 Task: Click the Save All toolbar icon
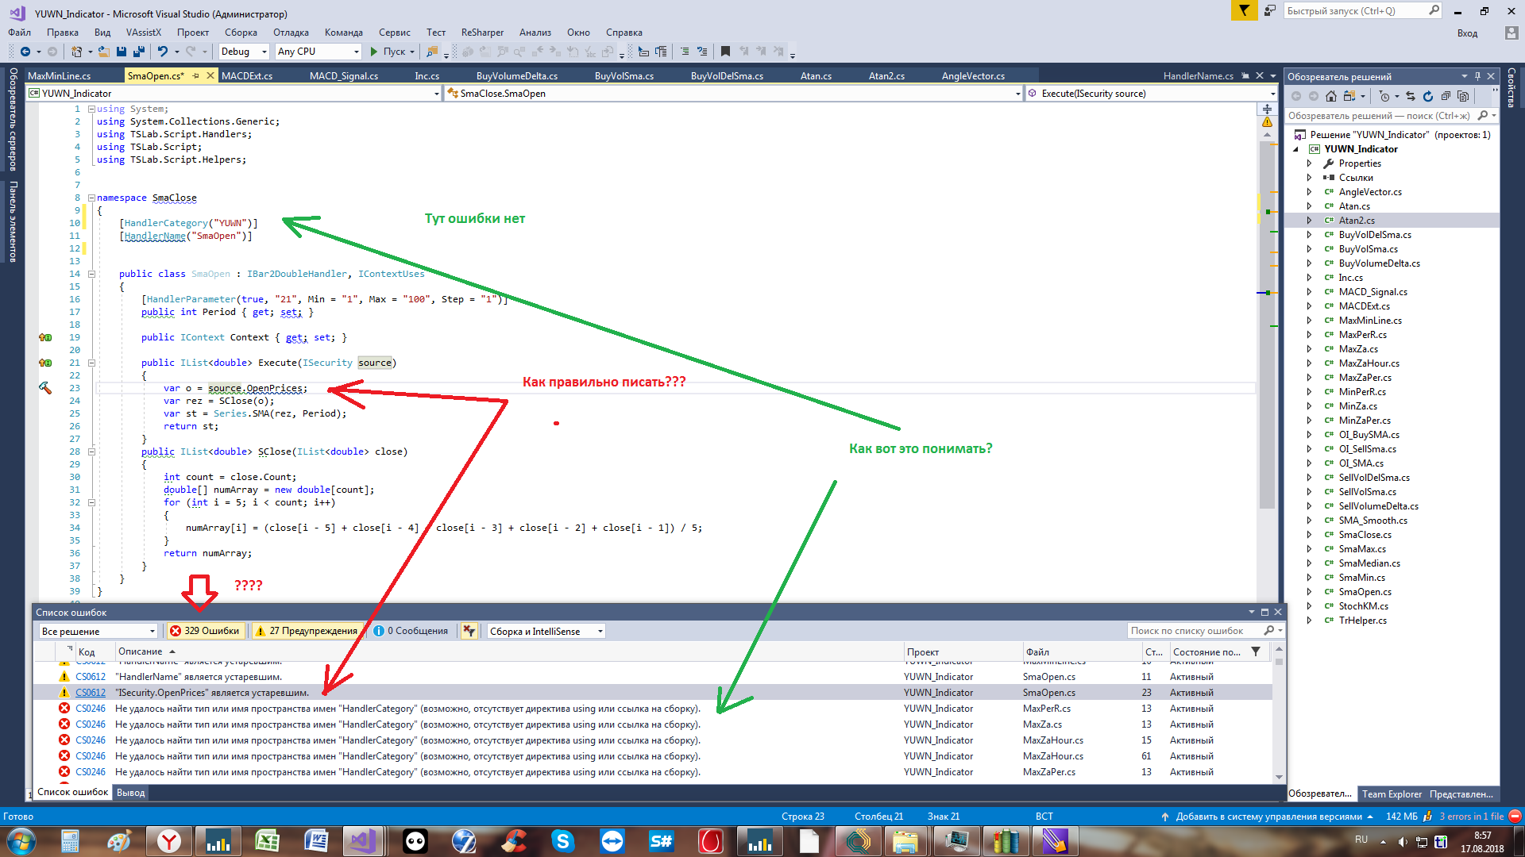tap(138, 52)
